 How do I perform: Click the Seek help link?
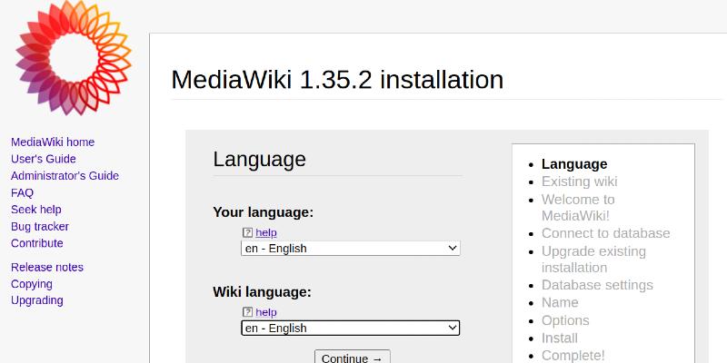click(x=36, y=210)
